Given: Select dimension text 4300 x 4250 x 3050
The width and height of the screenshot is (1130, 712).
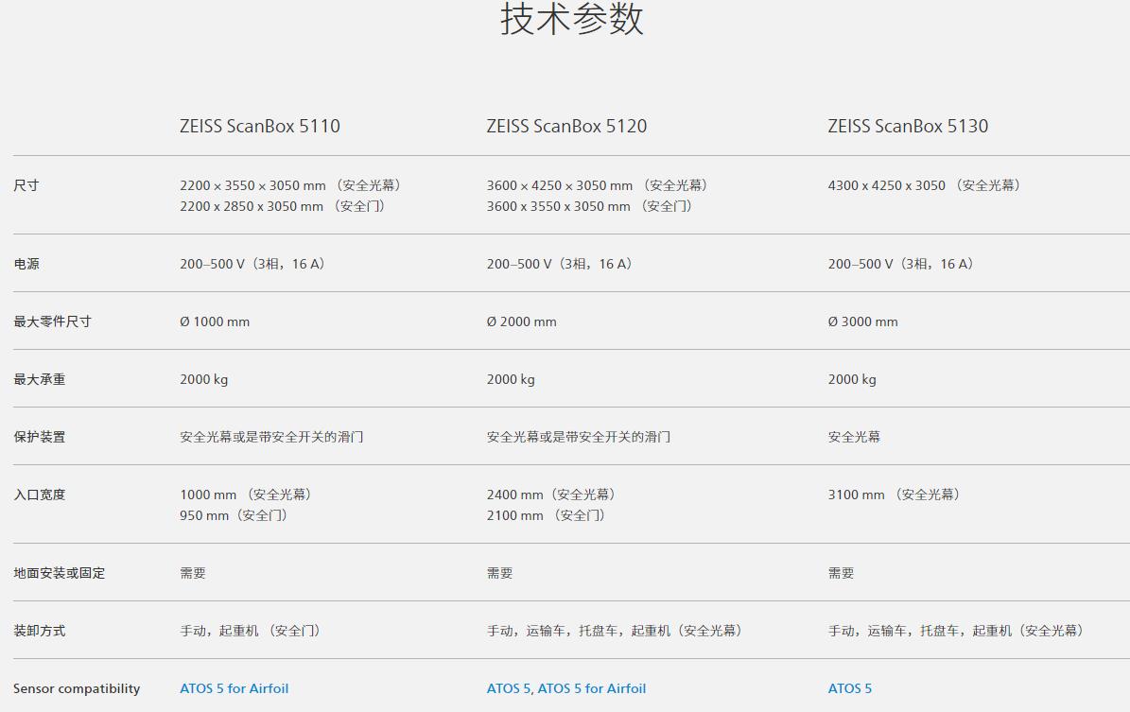Looking at the screenshot, I should [886, 185].
